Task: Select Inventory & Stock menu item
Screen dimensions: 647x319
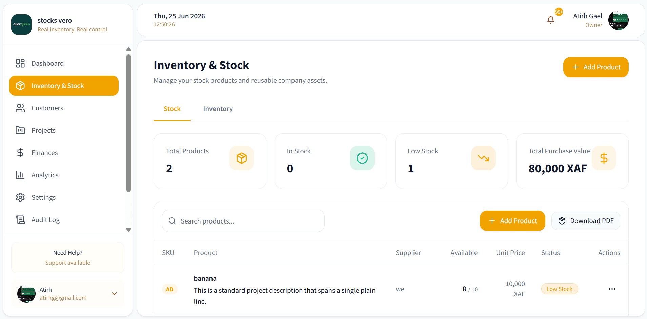Action: 64,86
